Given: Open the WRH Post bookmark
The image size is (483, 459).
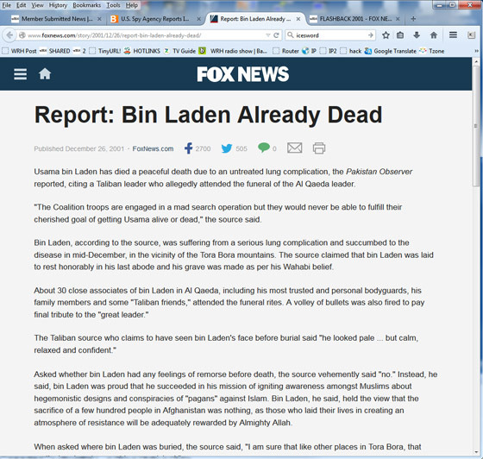Looking at the screenshot, I should [19, 51].
